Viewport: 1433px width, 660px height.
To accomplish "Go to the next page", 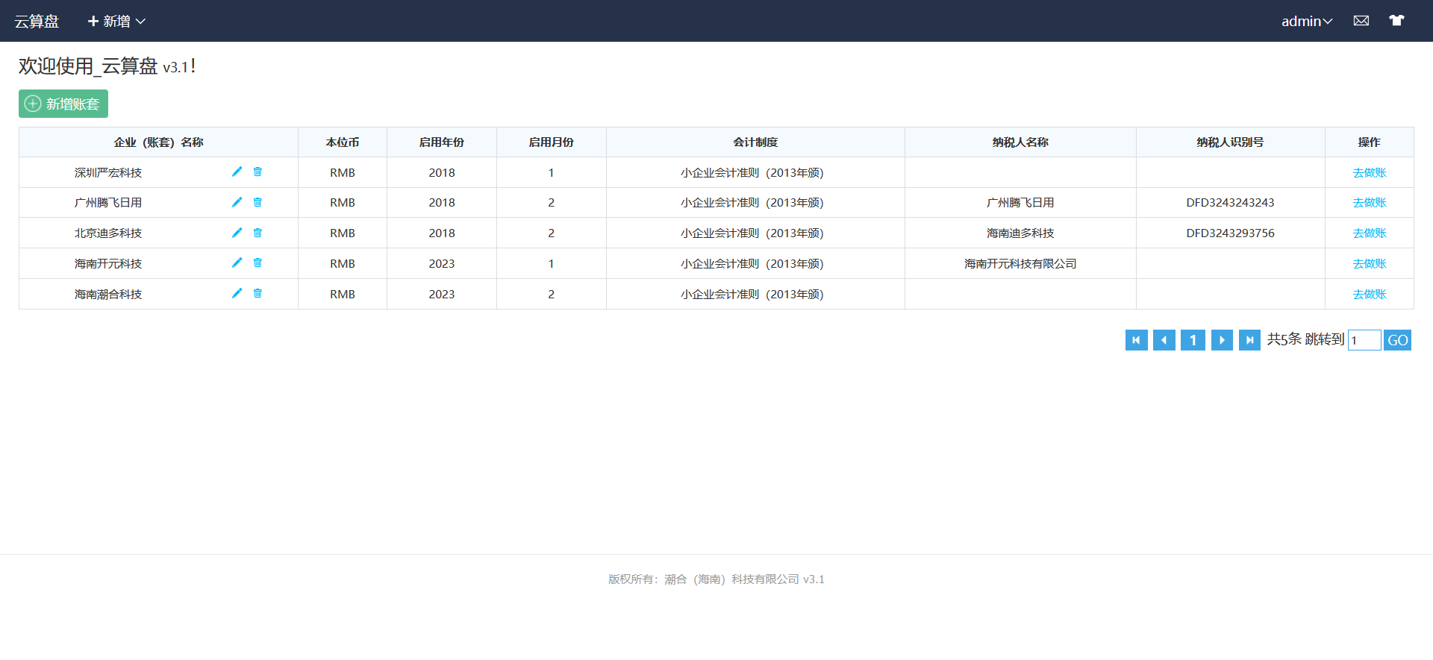I will coord(1221,340).
